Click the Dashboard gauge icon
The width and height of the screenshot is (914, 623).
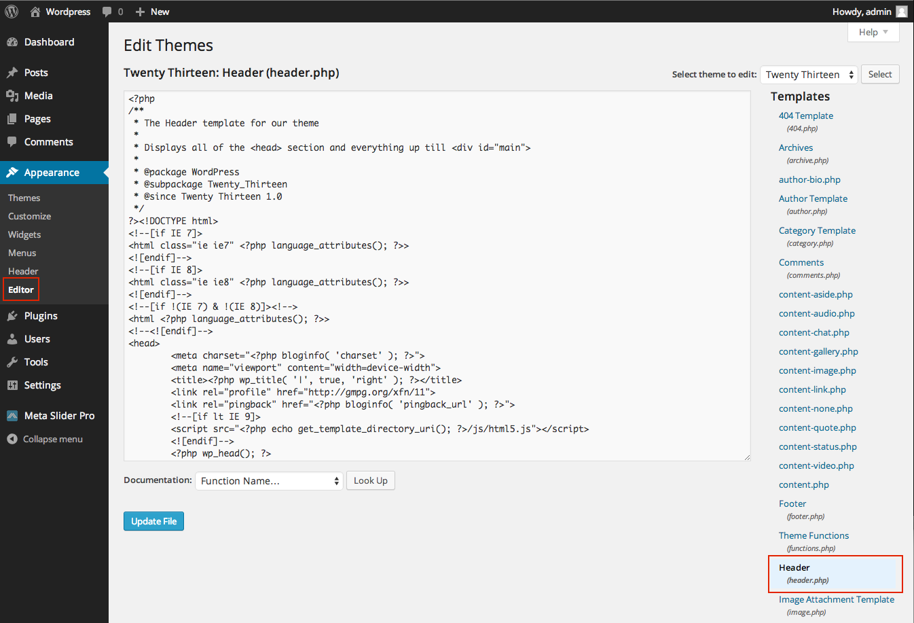(12, 42)
